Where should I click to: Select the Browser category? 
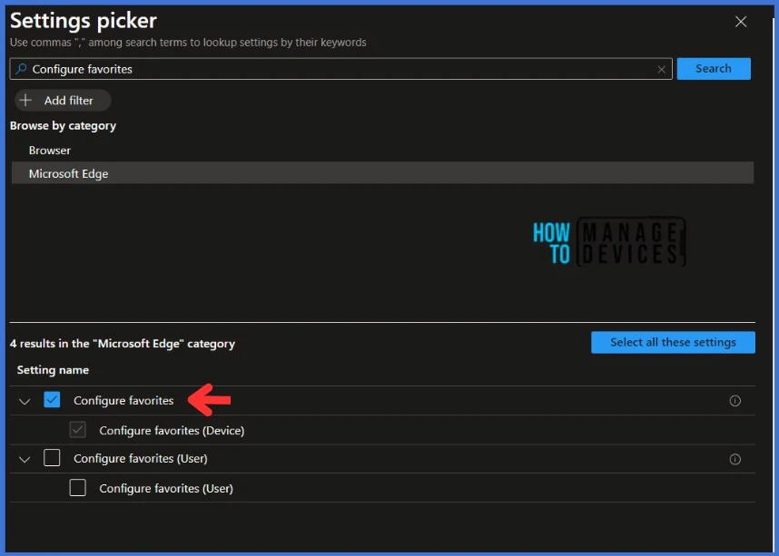point(382,150)
